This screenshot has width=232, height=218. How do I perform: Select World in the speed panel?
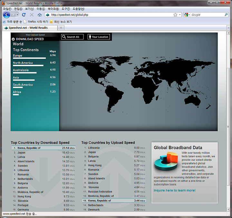[18, 44]
